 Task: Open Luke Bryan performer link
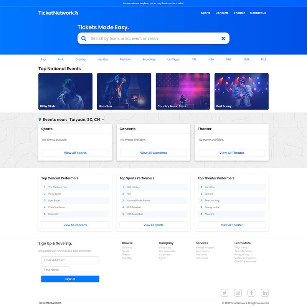tap(54, 201)
